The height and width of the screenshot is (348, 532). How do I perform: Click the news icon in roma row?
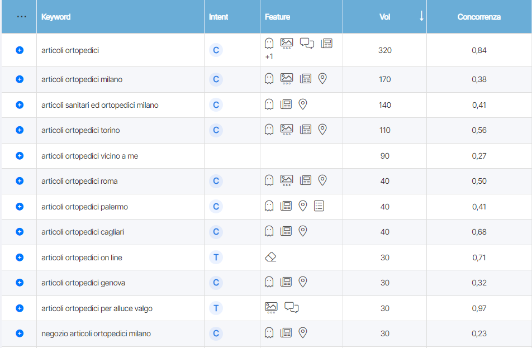tap(305, 180)
